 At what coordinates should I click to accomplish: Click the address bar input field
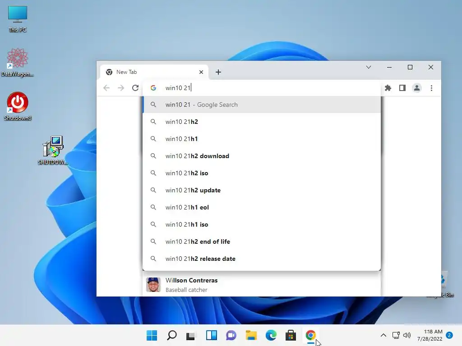[262, 88]
